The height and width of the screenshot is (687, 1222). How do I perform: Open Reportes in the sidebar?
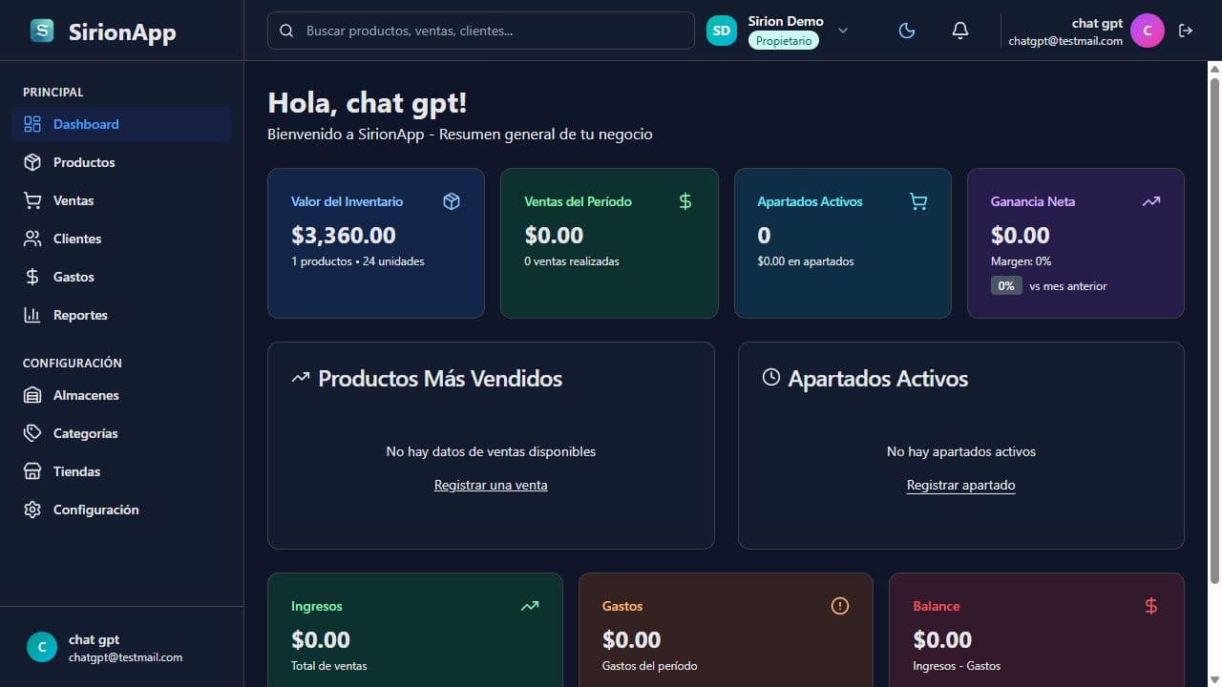coord(121,315)
